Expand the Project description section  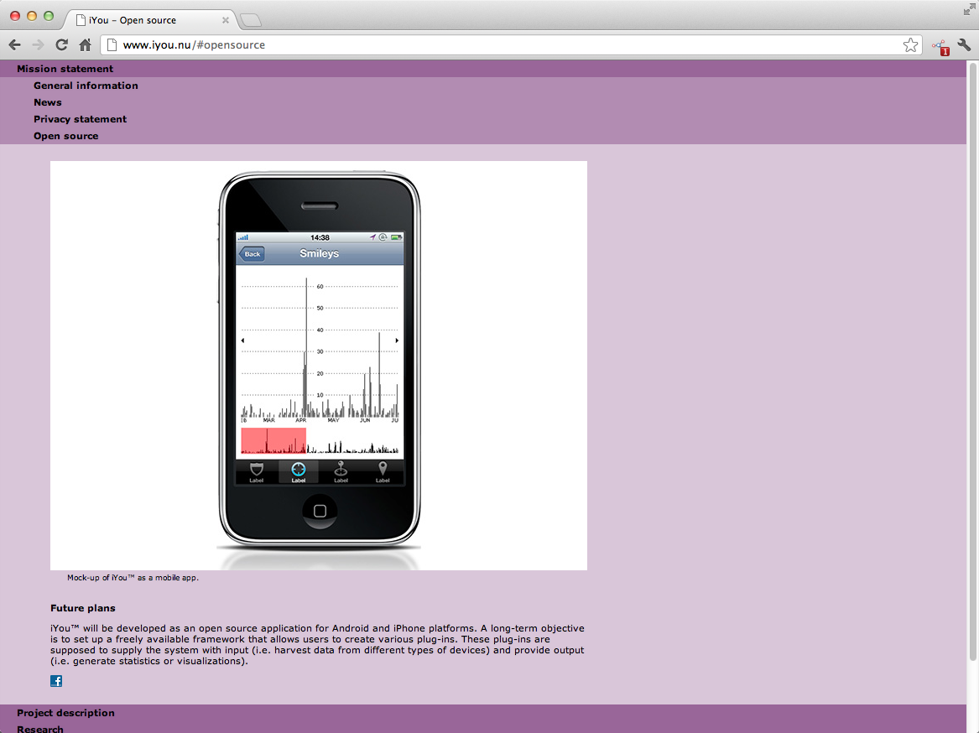click(65, 713)
